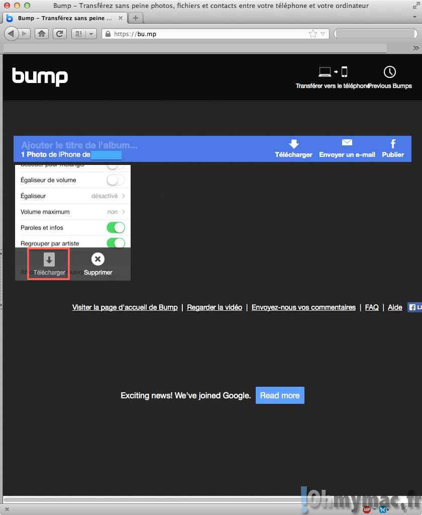
Task: Open a new tab
Action: pos(136,18)
